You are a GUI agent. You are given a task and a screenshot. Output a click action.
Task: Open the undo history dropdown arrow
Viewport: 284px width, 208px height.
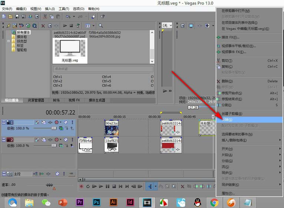[x=74, y=17]
